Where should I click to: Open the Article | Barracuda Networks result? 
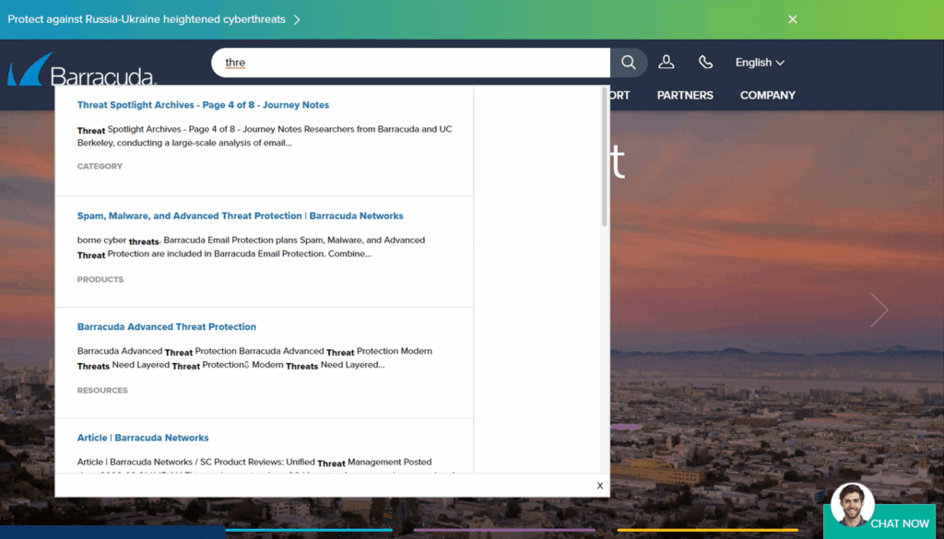pos(143,437)
